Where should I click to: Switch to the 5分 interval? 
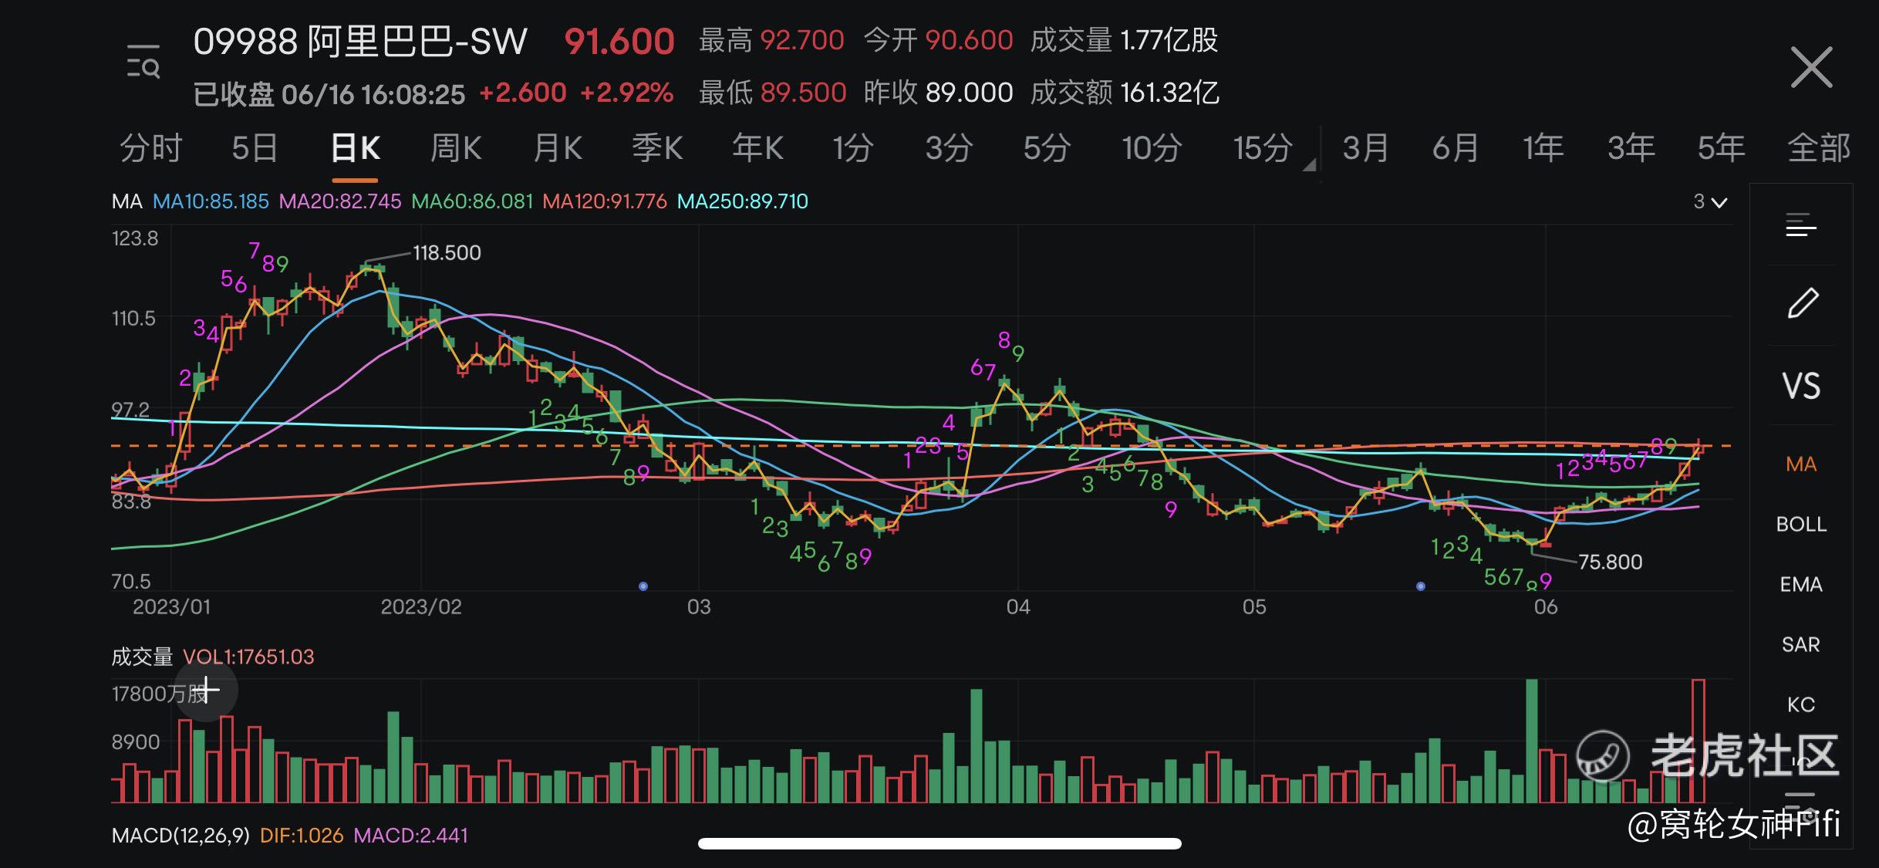pyautogui.click(x=1047, y=147)
